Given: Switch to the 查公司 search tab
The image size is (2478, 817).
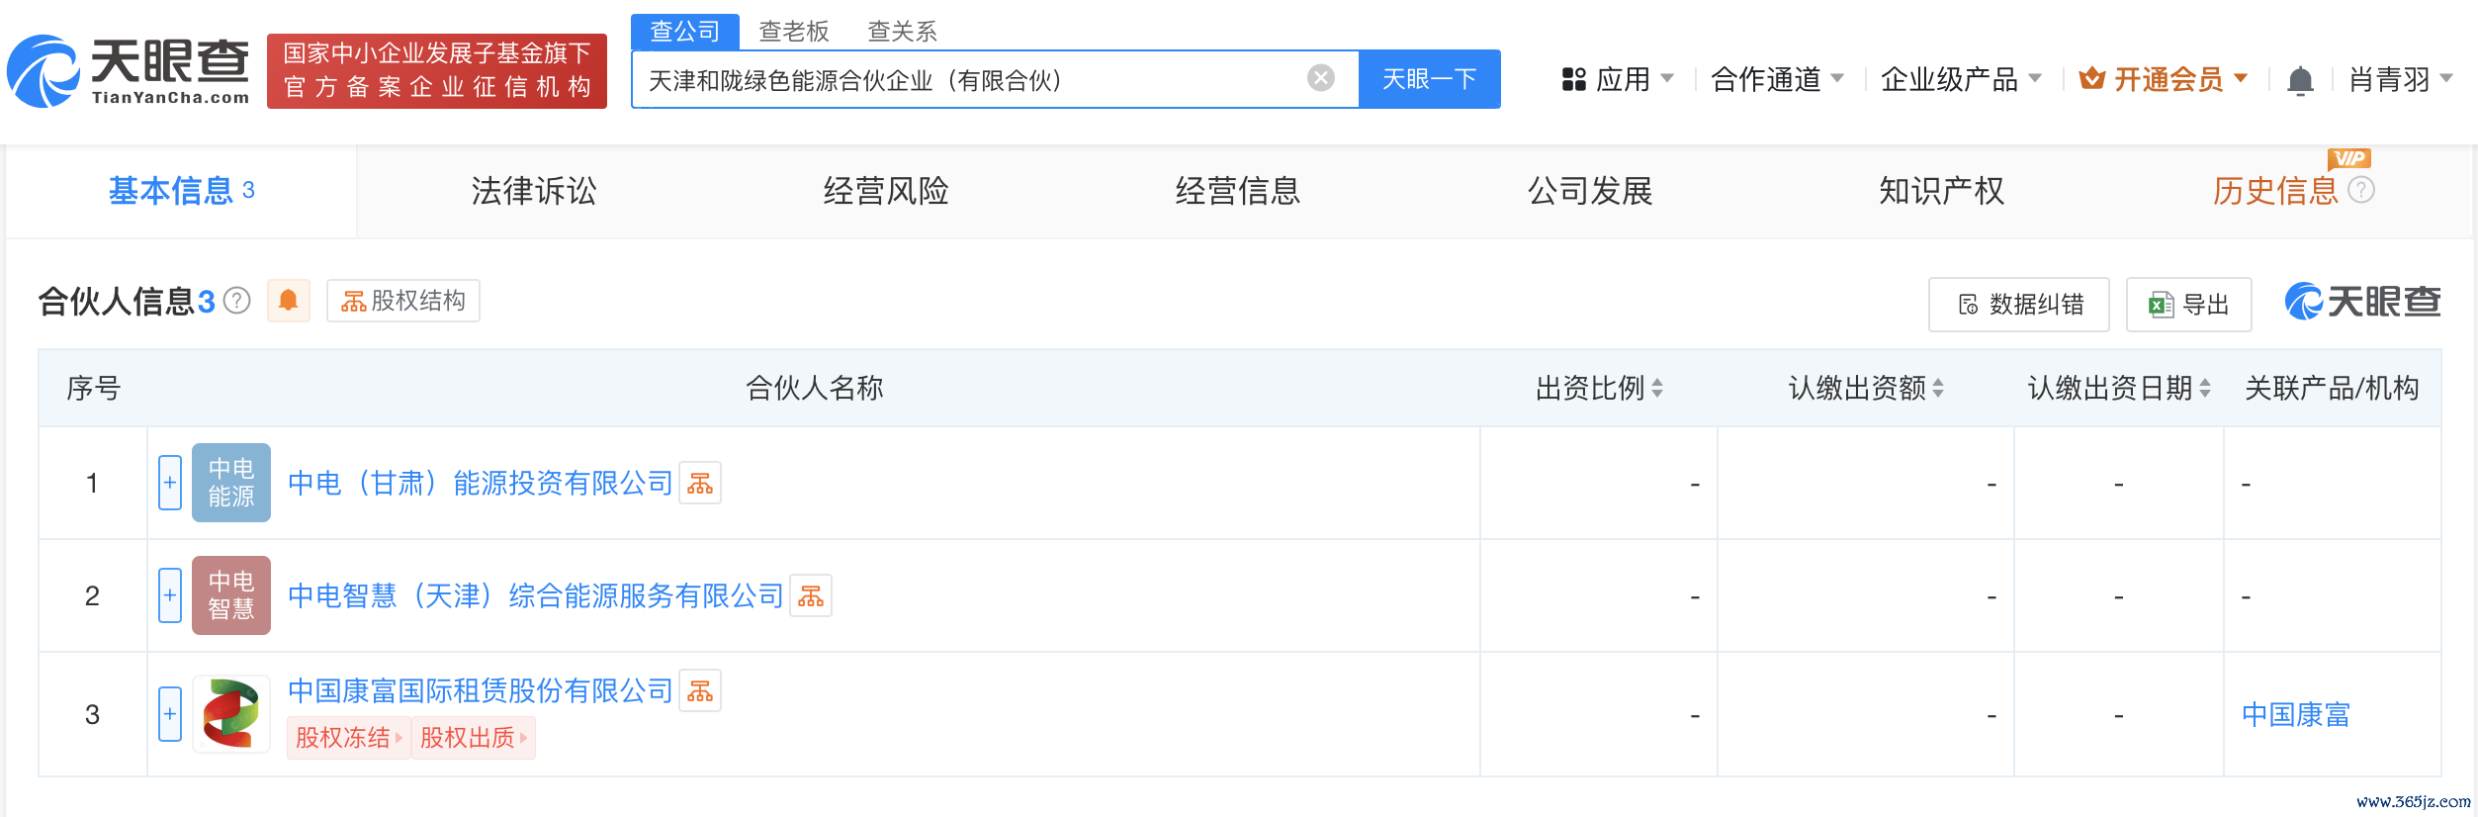Looking at the screenshot, I should [x=685, y=32].
